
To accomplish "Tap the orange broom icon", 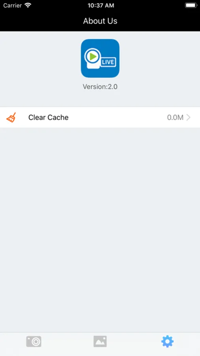I will [x=11, y=117].
